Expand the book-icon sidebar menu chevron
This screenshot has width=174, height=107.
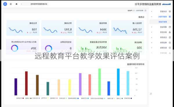[x=152, y=27]
